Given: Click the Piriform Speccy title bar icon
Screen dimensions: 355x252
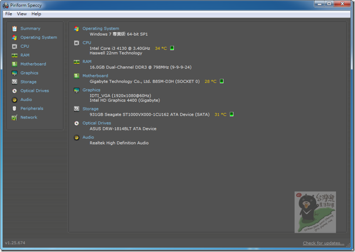Looking at the screenshot, I should pos(6,5).
